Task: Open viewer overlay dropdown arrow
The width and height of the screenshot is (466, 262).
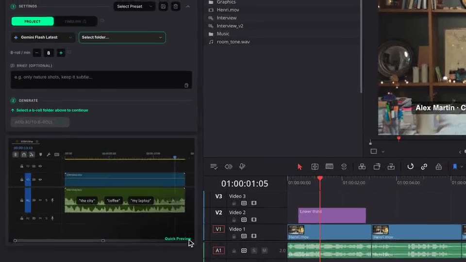Action: (x=383, y=152)
